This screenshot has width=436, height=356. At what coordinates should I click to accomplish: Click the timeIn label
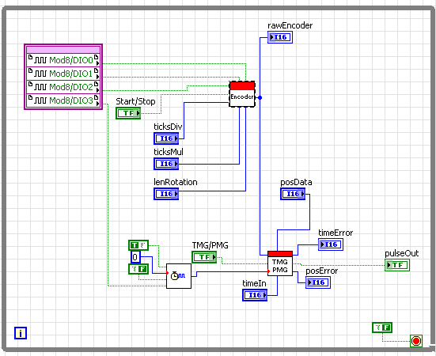click(x=254, y=283)
